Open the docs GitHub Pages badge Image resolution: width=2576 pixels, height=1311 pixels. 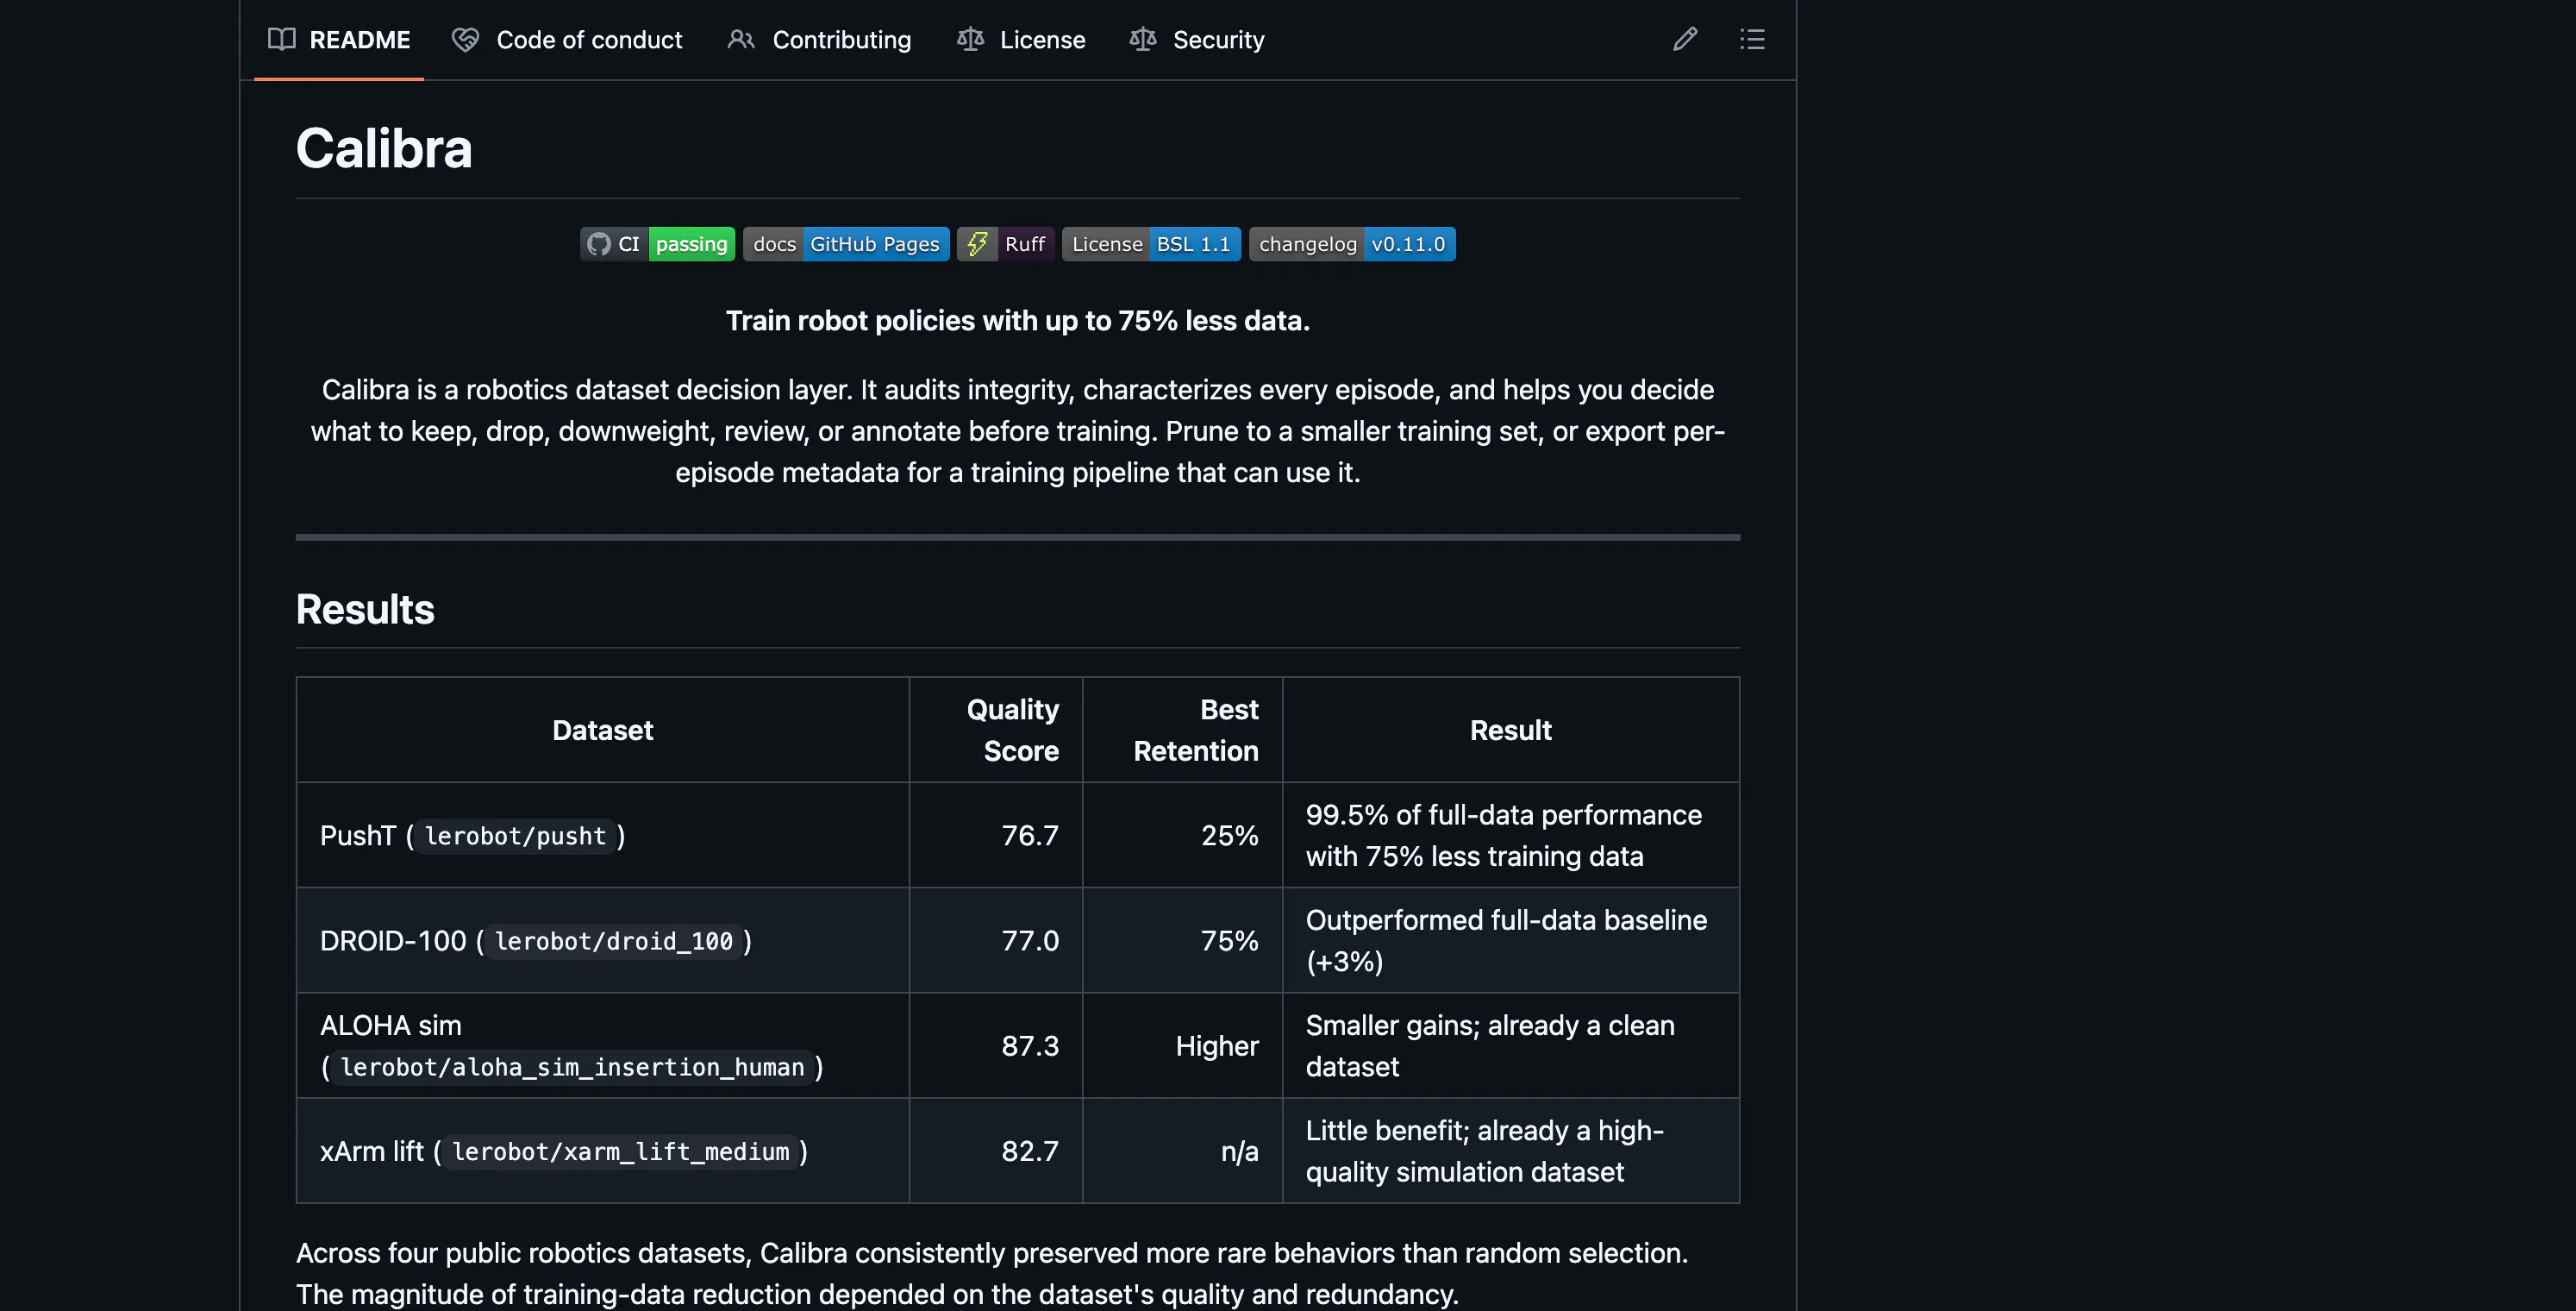click(846, 244)
